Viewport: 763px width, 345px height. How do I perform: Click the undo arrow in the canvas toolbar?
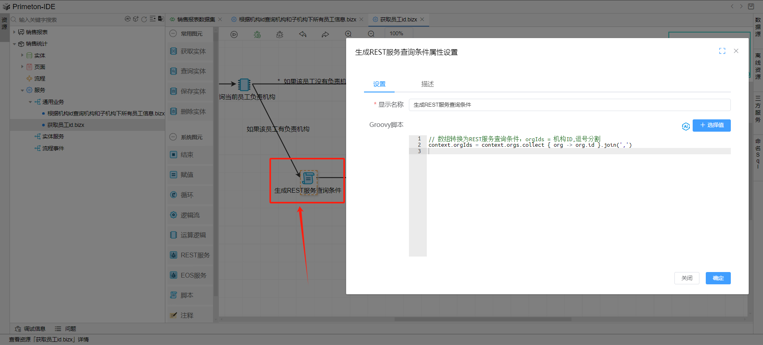(x=303, y=34)
